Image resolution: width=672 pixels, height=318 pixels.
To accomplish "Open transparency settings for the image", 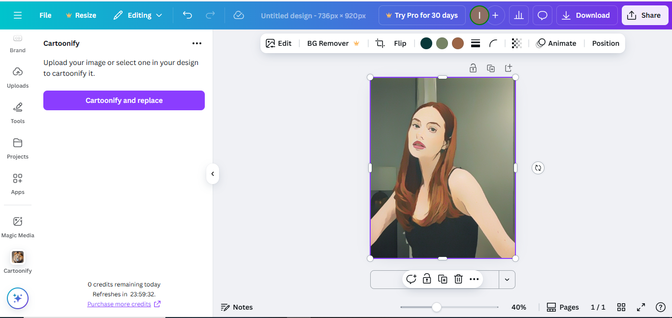I will coord(516,43).
